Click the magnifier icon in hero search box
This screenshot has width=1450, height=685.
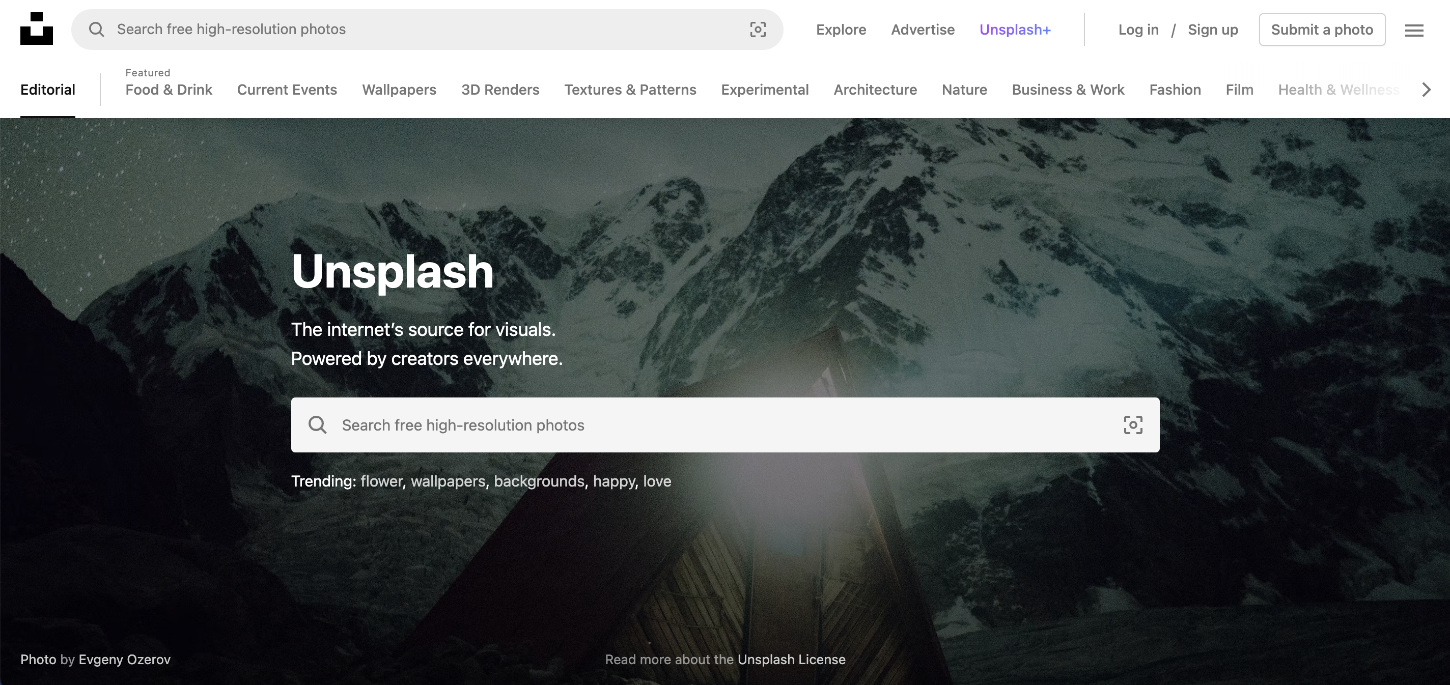[x=318, y=425]
